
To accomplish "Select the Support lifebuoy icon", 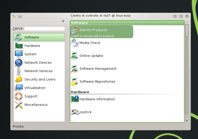I will (18, 96).
